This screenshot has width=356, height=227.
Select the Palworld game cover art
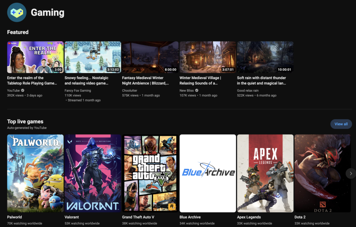(35, 173)
